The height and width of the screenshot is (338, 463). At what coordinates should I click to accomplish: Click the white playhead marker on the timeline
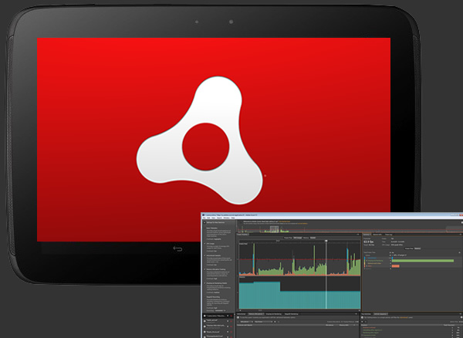[x=326, y=241]
